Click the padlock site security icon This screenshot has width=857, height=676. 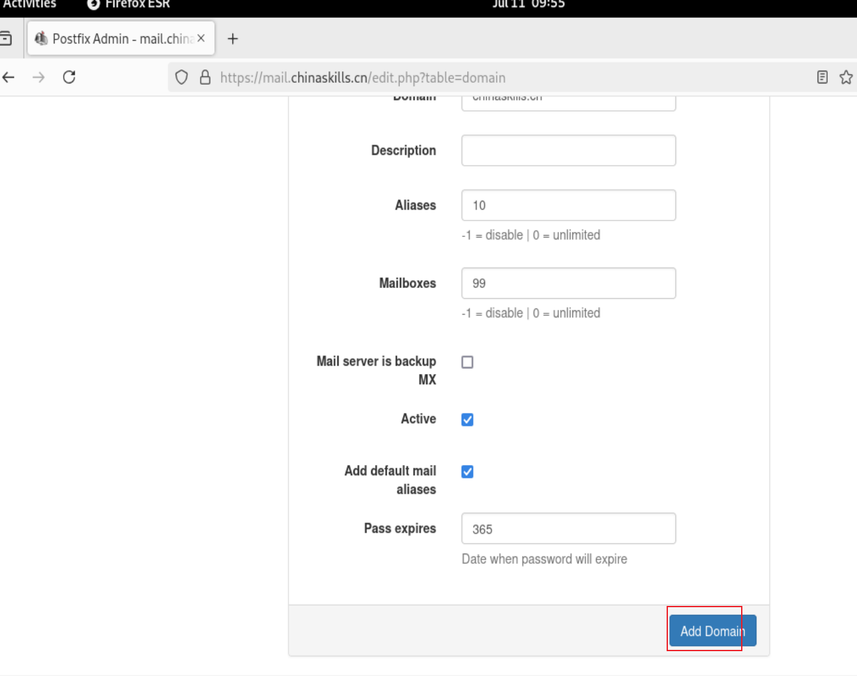click(x=205, y=78)
